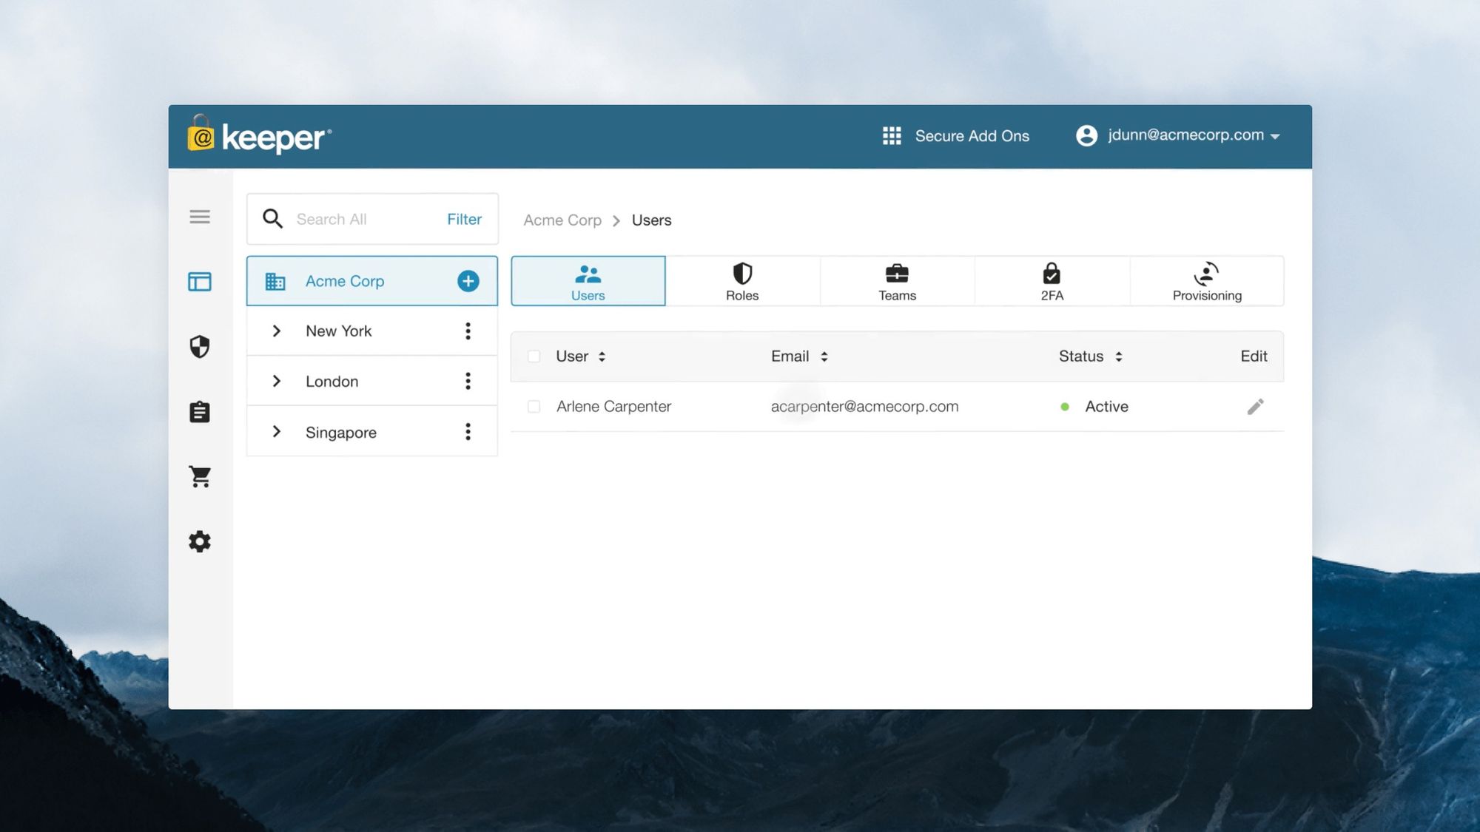
Task: Check Arlene Carpenter's row checkbox
Action: (534, 407)
